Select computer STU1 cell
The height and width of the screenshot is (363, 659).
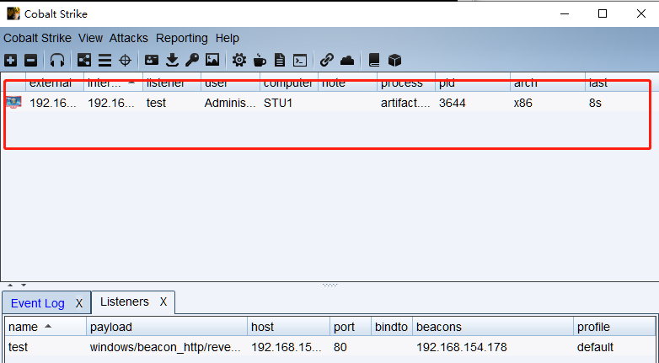(289, 103)
